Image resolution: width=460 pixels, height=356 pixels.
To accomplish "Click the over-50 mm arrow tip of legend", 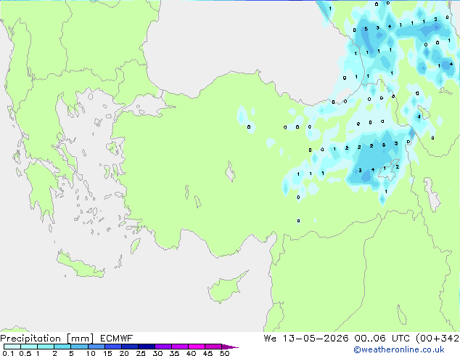I will pos(230,347).
